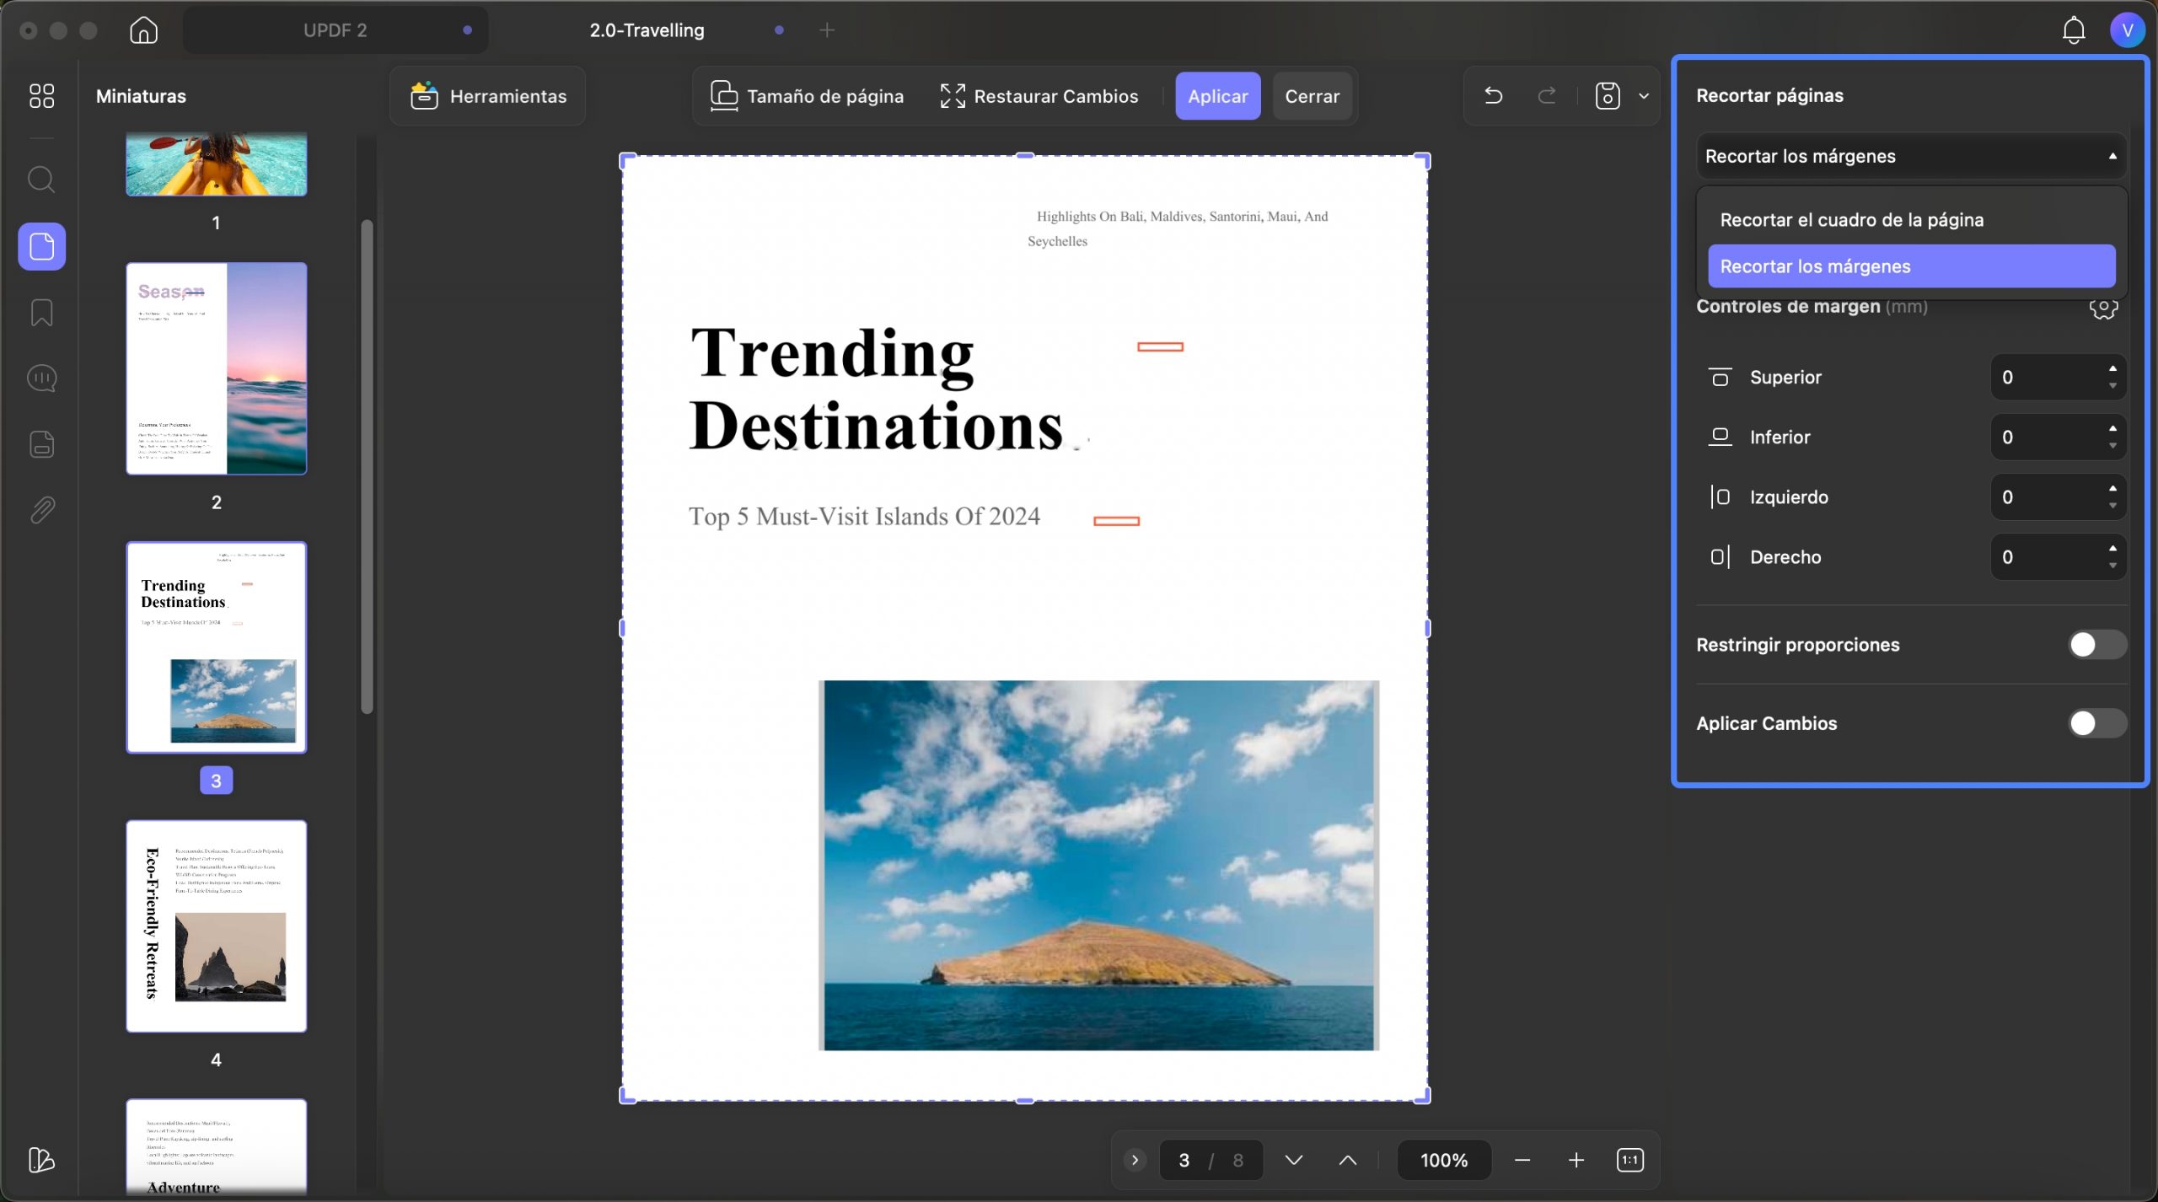Click the thumbnails panel scrollbar
This screenshot has width=2158, height=1202.
(x=367, y=466)
